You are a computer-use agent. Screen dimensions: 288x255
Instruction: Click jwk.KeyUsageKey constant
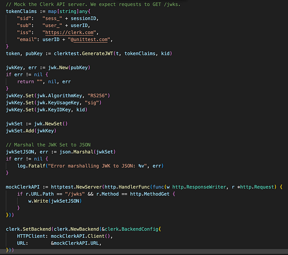[x=58, y=103]
